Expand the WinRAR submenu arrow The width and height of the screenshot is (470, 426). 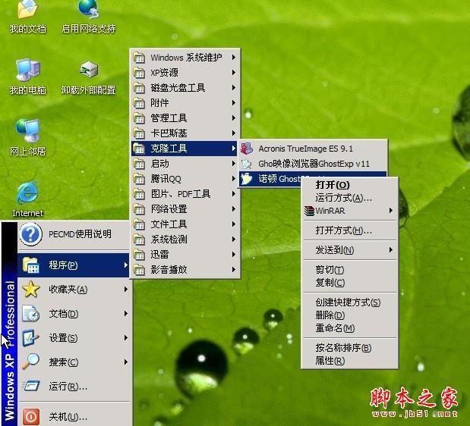click(391, 210)
